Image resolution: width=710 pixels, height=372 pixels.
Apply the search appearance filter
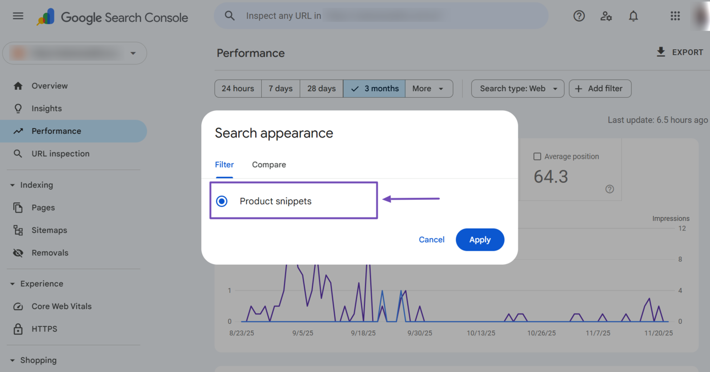tap(480, 239)
